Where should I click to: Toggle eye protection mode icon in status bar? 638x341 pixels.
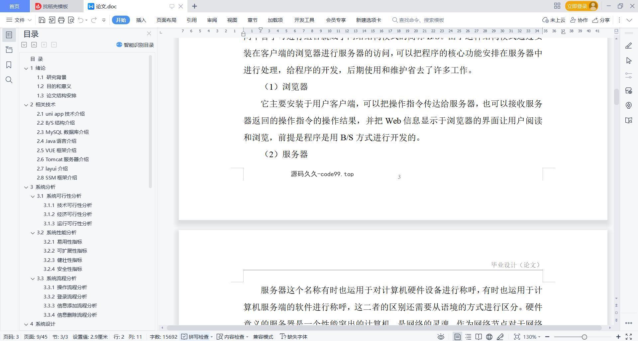[x=441, y=337]
